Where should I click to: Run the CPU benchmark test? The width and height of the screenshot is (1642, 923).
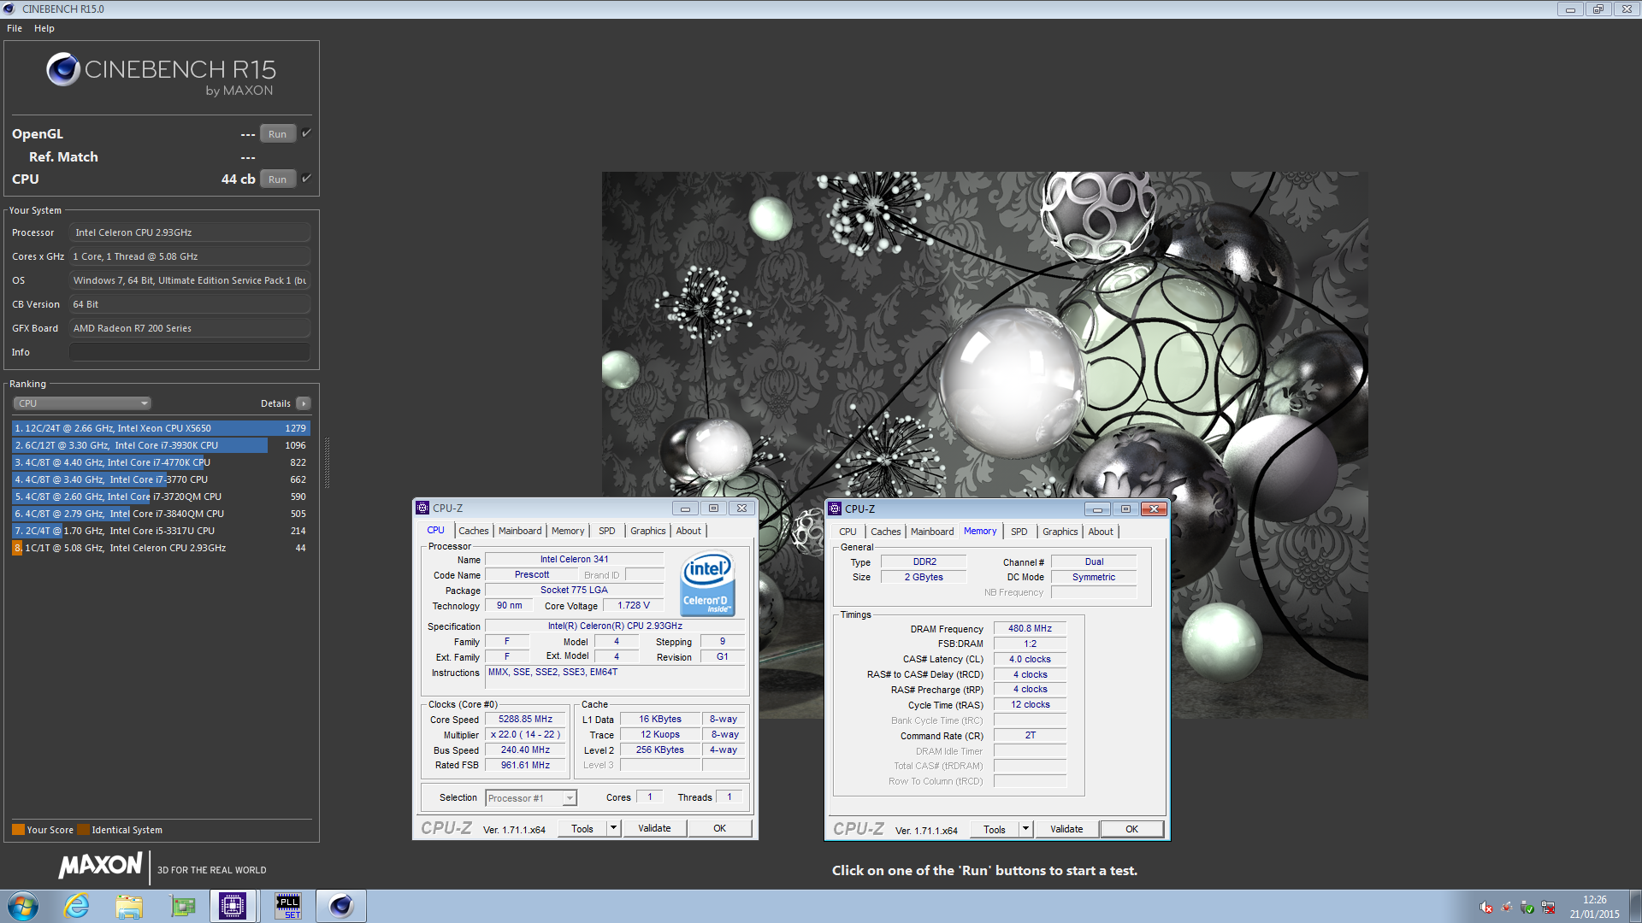point(277,179)
